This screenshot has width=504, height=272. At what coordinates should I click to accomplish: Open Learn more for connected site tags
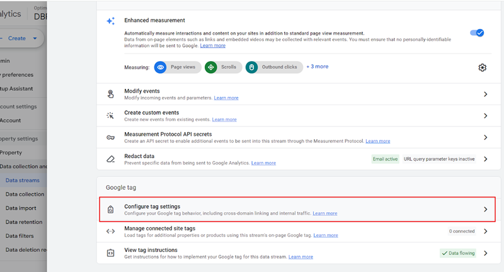point(326,235)
